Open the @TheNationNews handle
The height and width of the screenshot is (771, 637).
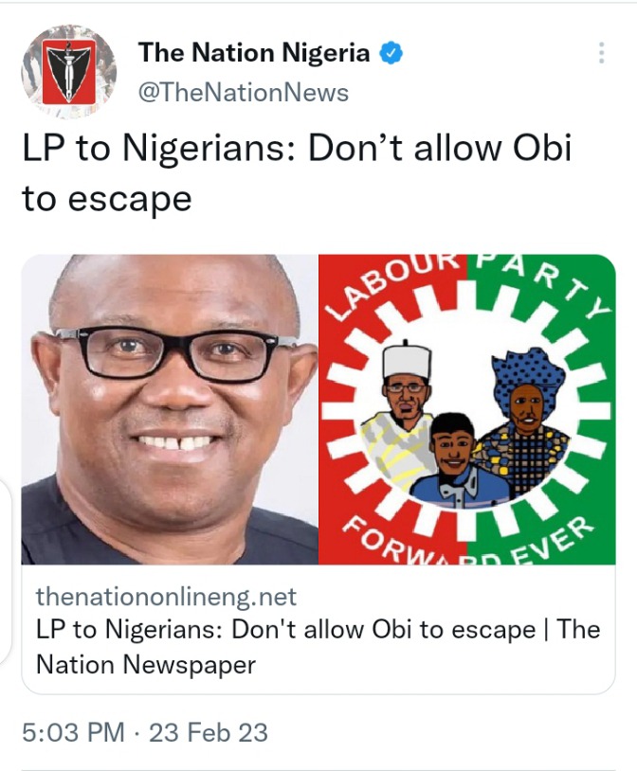click(x=244, y=93)
